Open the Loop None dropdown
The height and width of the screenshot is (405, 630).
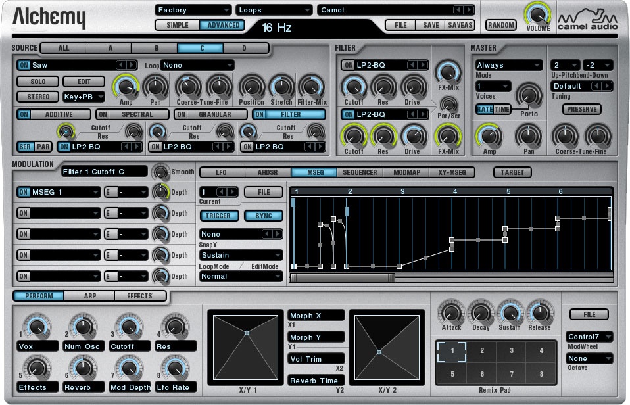(x=197, y=65)
